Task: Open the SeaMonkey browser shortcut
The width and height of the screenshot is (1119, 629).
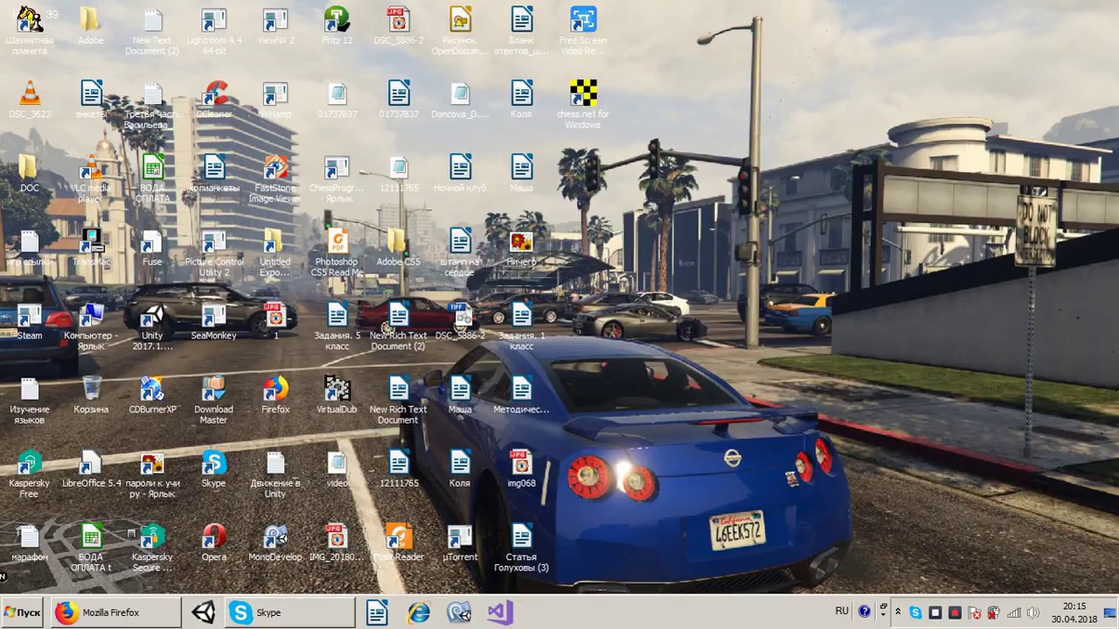Action: coord(214,321)
